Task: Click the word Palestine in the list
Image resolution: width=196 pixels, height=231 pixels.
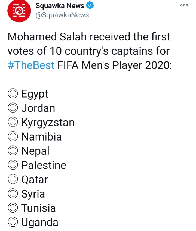Action: (44, 165)
